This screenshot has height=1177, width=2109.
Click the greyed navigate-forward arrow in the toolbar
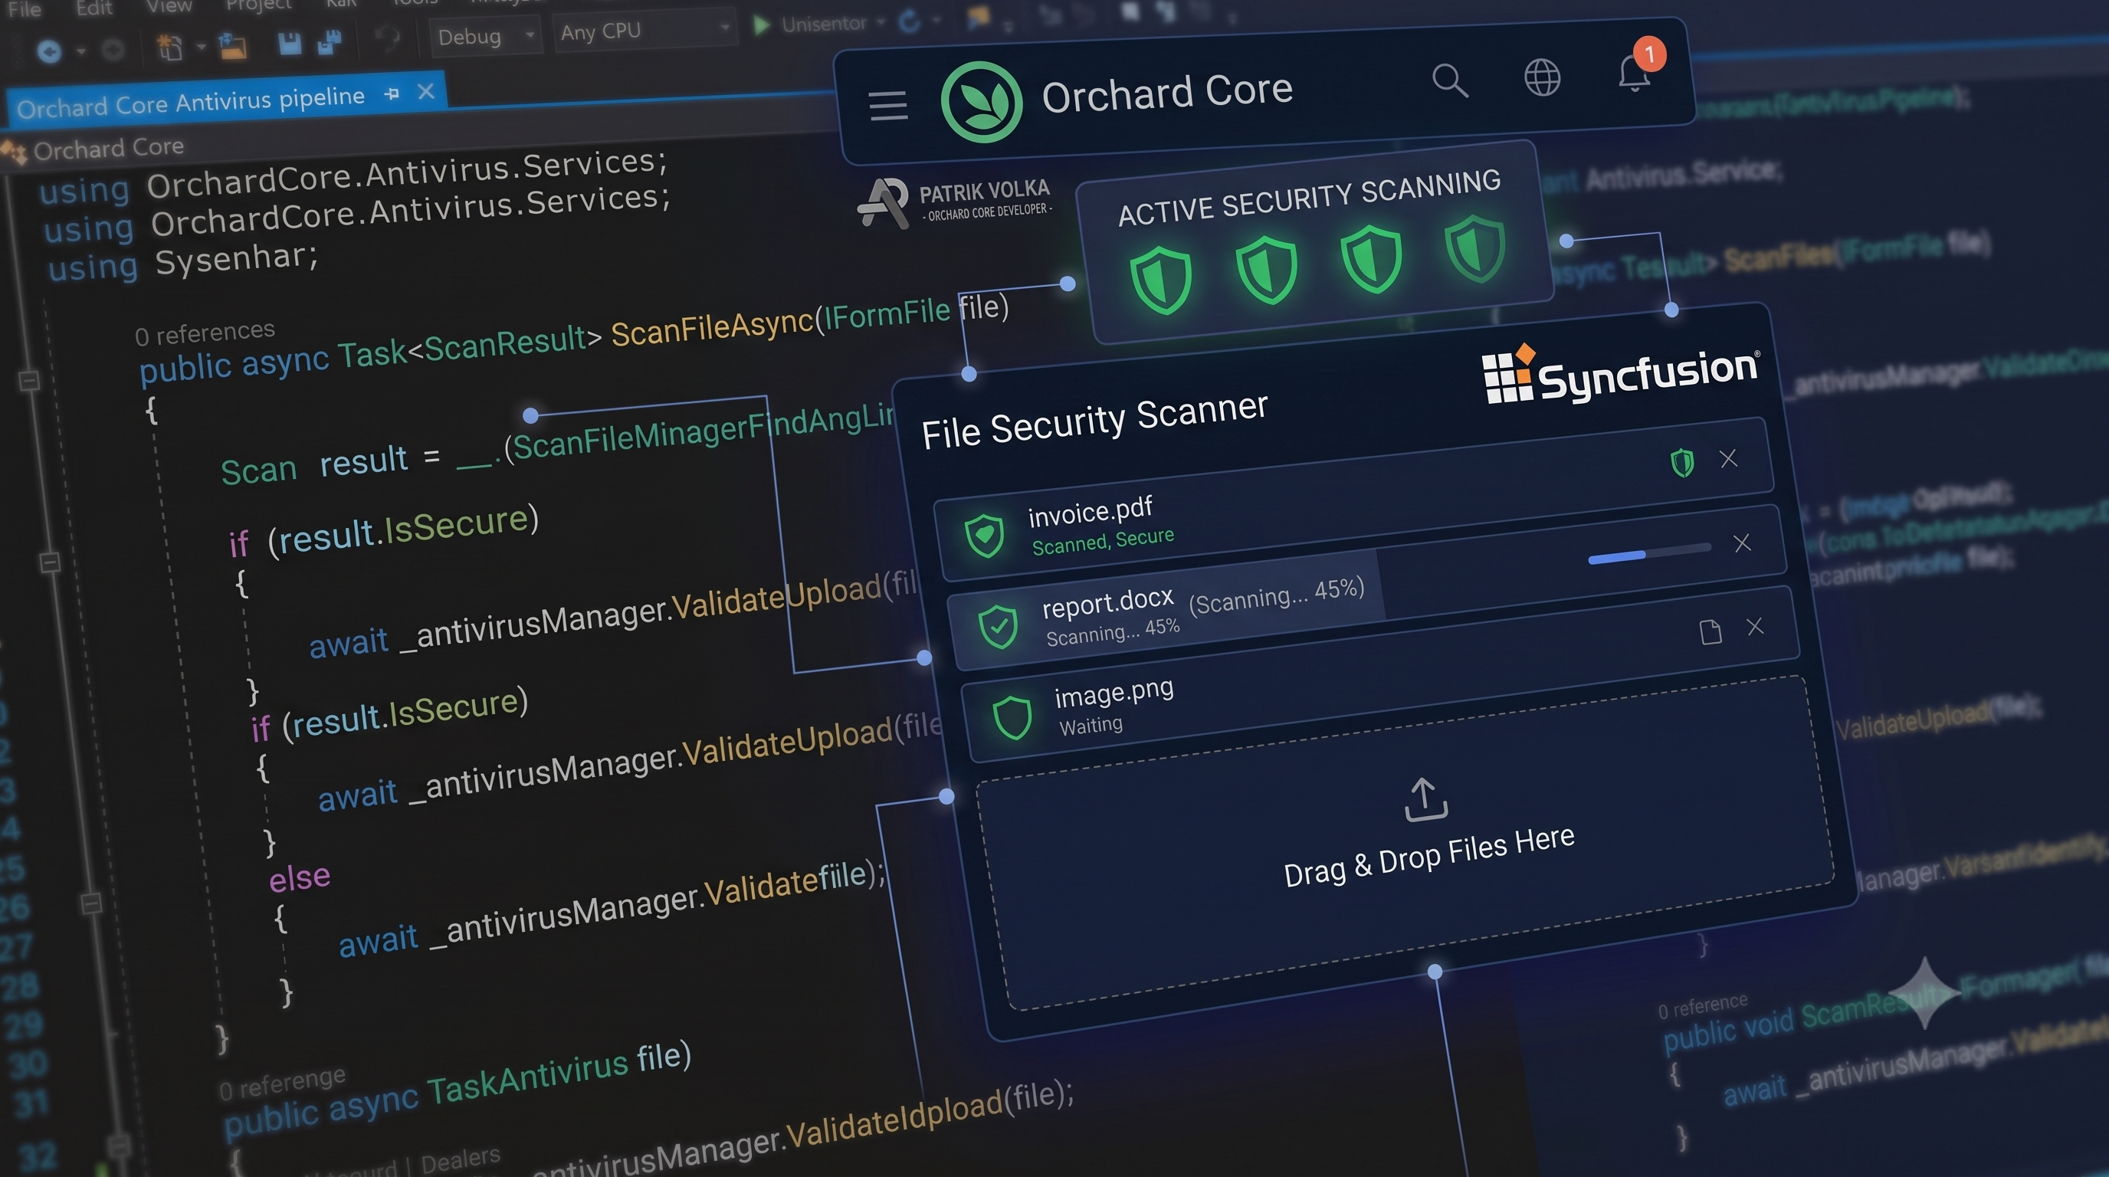click(113, 51)
